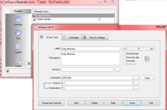
Task: Switch to the Z-Cron Task tab
Action: pos(50,37)
